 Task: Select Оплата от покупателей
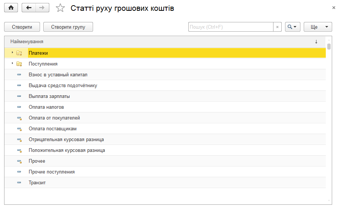[165, 118]
